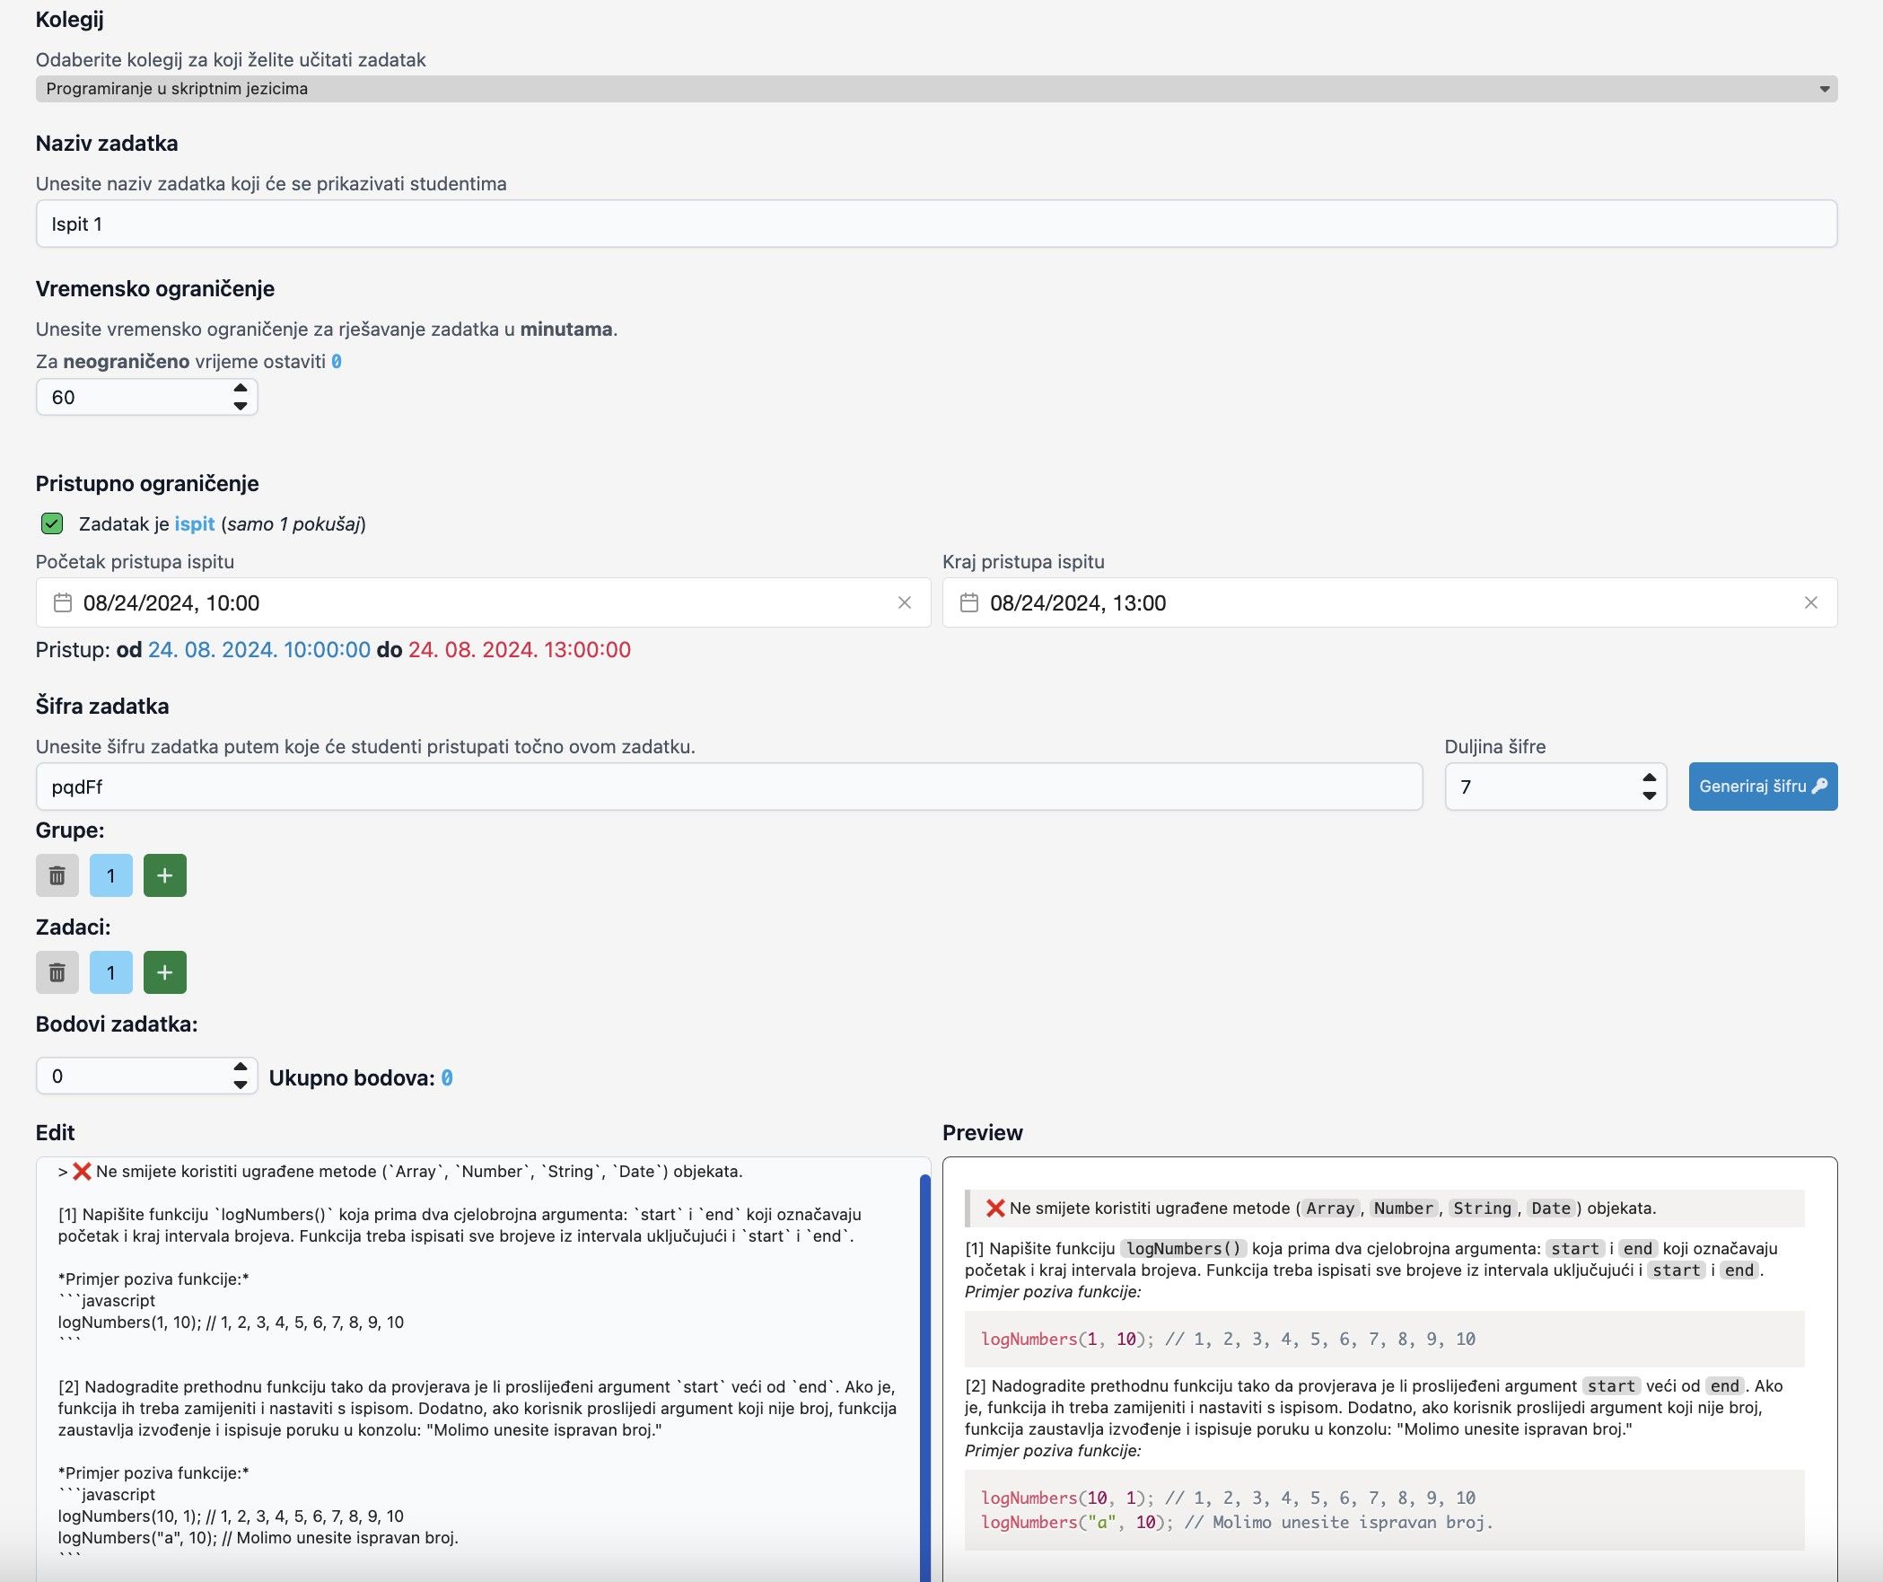Click the Duljina šifre length field
This screenshot has width=1883, height=1582.
1555,787
